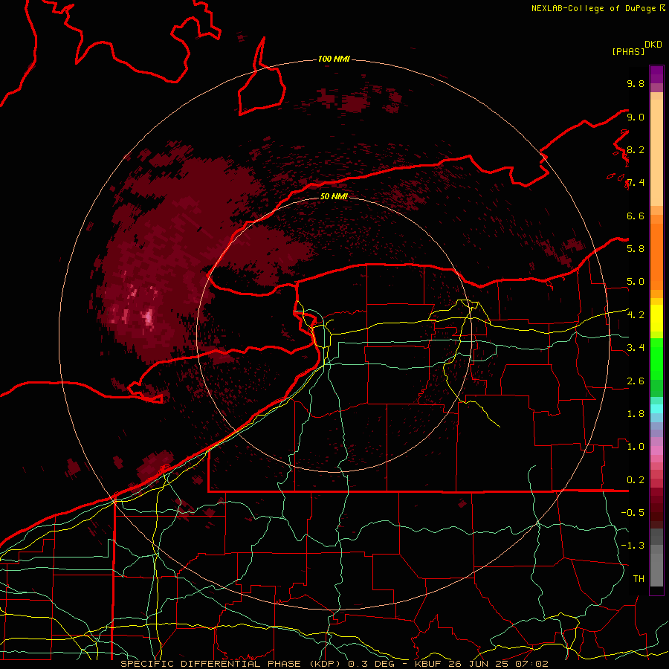Click the 2.6 legend value
This screenshot has height=669, width=669.
636,381
